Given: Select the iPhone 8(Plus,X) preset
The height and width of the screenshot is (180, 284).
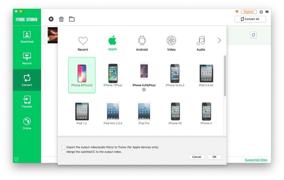Looking at the screenshot, I should click(x=82, y=75).
